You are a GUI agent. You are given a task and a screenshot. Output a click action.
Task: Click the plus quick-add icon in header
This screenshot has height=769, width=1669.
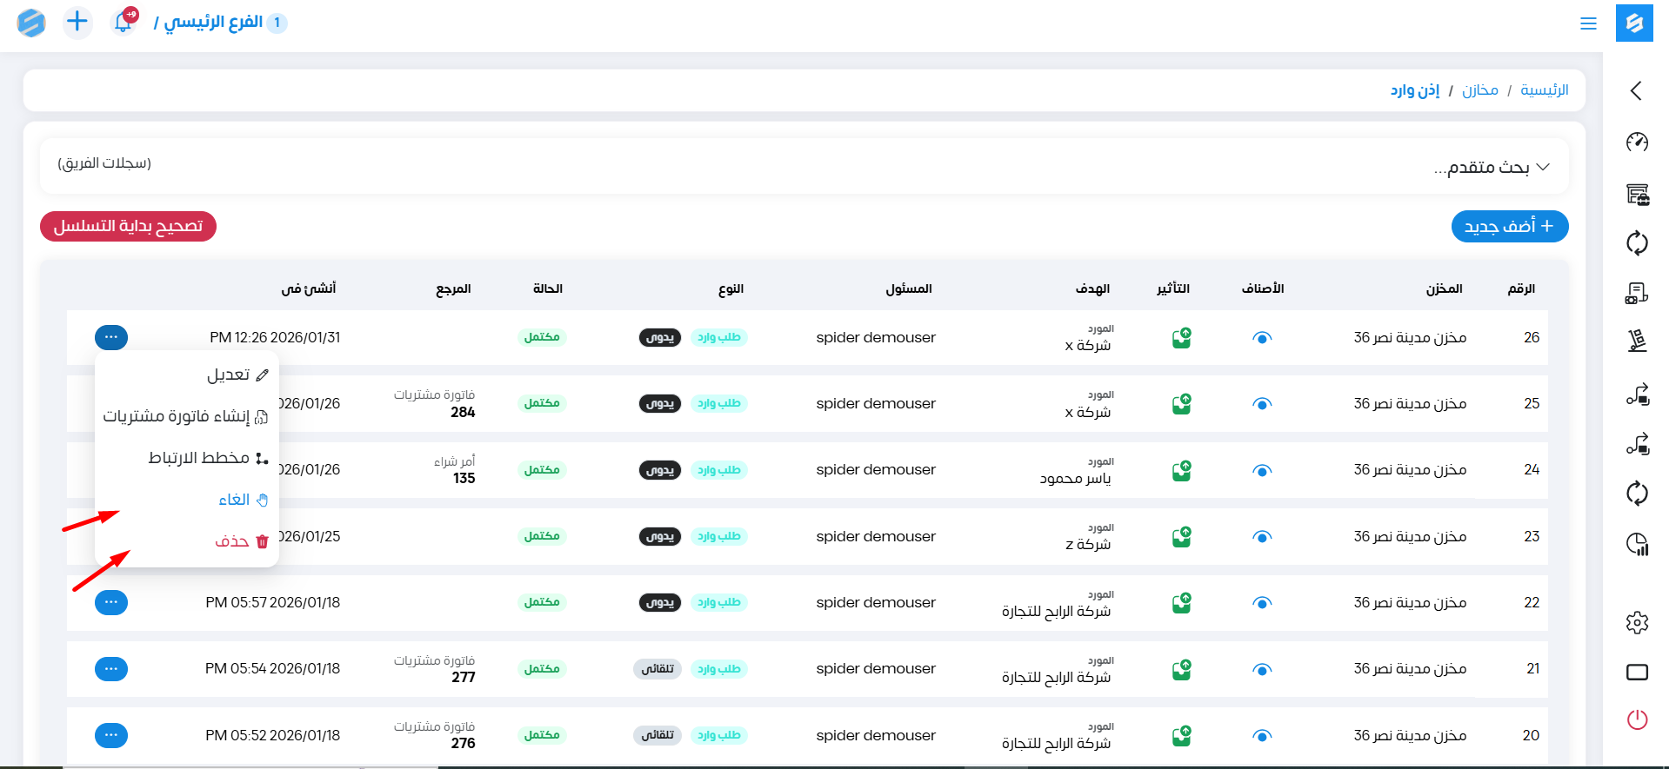point(77,22)
